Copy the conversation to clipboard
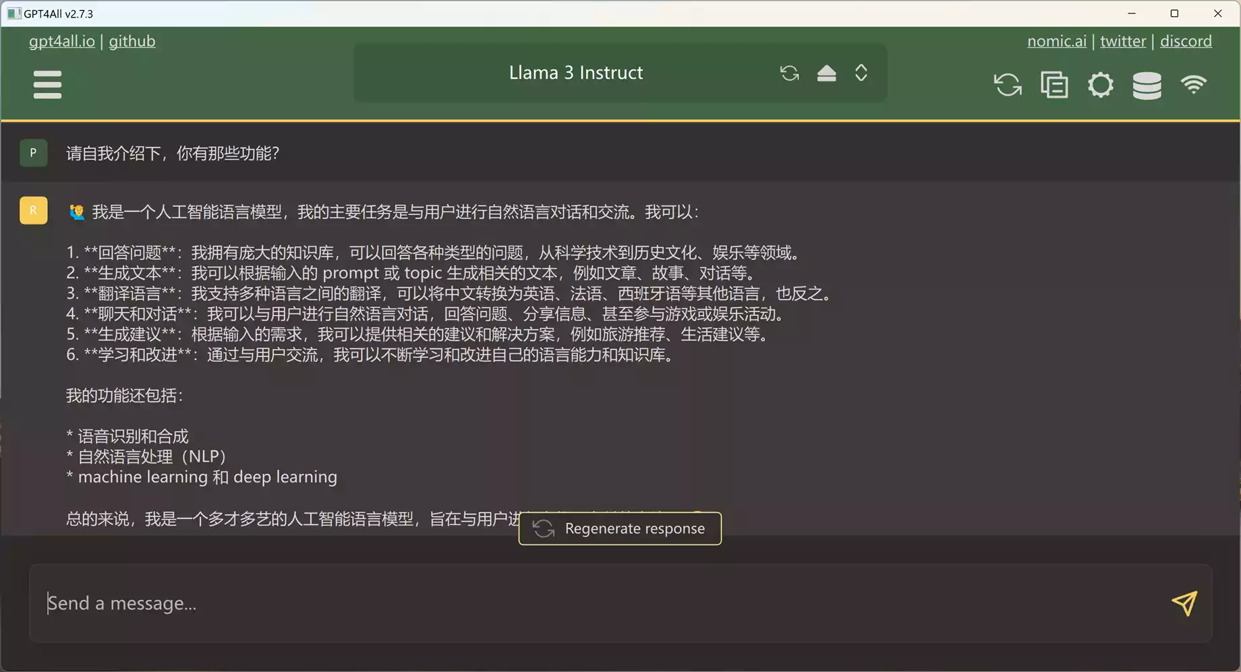Viewport: 1241px width, 672px height. coord(1054,85)
